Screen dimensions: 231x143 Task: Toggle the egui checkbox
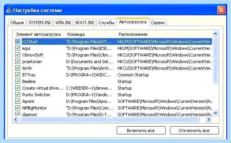point(17,48)
